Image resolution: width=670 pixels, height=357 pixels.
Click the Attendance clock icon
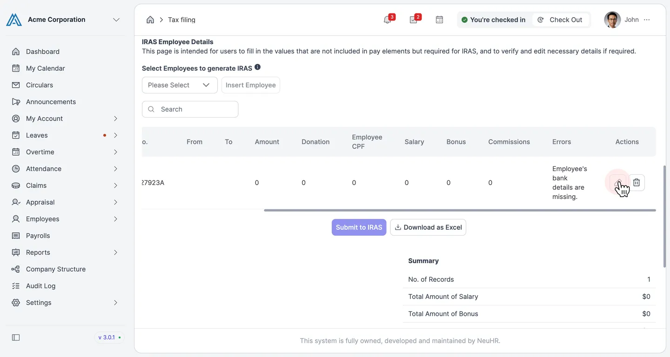pyautogui.click(x=16, y=169)
